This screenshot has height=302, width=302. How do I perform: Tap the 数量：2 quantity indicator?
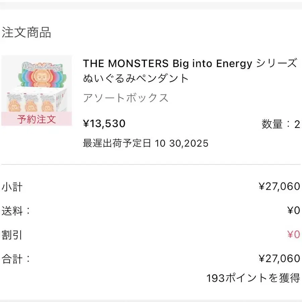tap(281, 124)
